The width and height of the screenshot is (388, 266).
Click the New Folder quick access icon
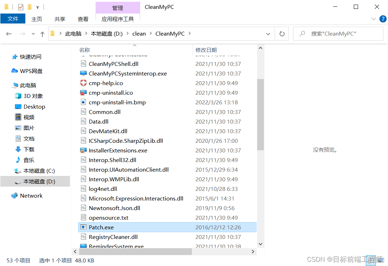point(30,7)
